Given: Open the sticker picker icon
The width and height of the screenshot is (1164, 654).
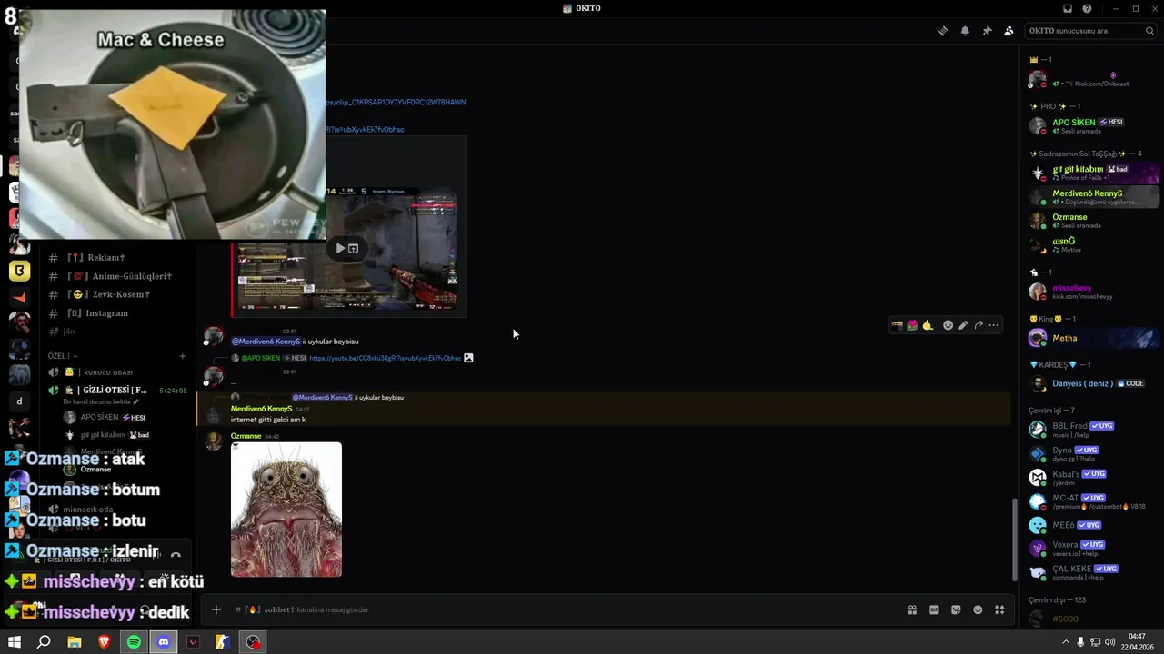Looking at the screenshot, I should coord(956,609).
